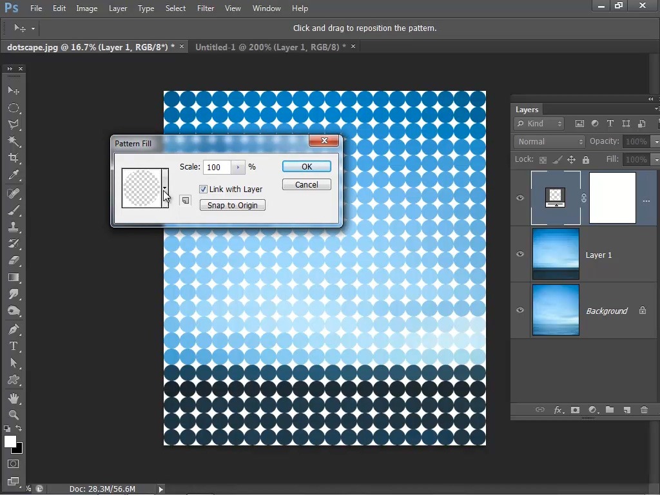This screenshot has width=660, height=495.
Task: Open the Normal blend mode dropdown
Action: point(549,142)
